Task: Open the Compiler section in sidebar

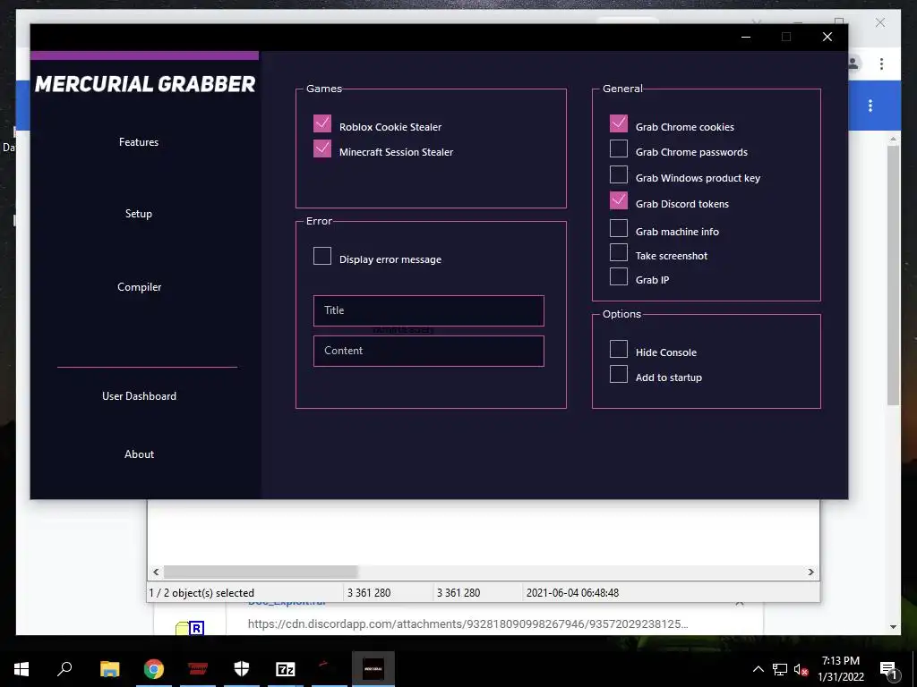Action: [x=139, y=287]
